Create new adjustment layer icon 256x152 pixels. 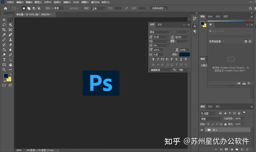click(x=232, y=149)
